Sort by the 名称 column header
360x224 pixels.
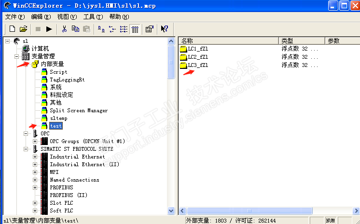coord(229,41)
